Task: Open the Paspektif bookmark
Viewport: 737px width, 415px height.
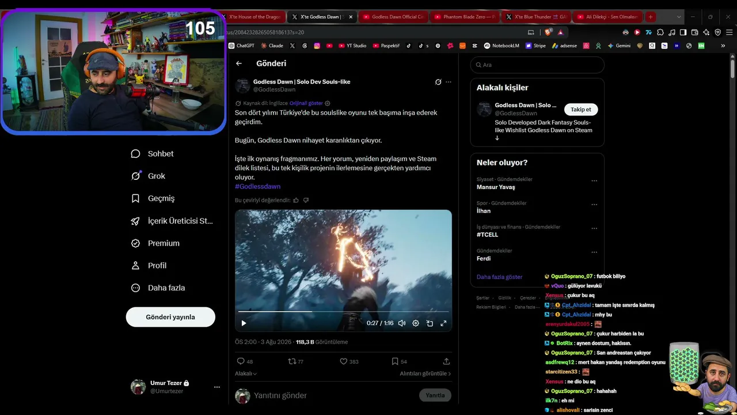Action: (386, 46)
